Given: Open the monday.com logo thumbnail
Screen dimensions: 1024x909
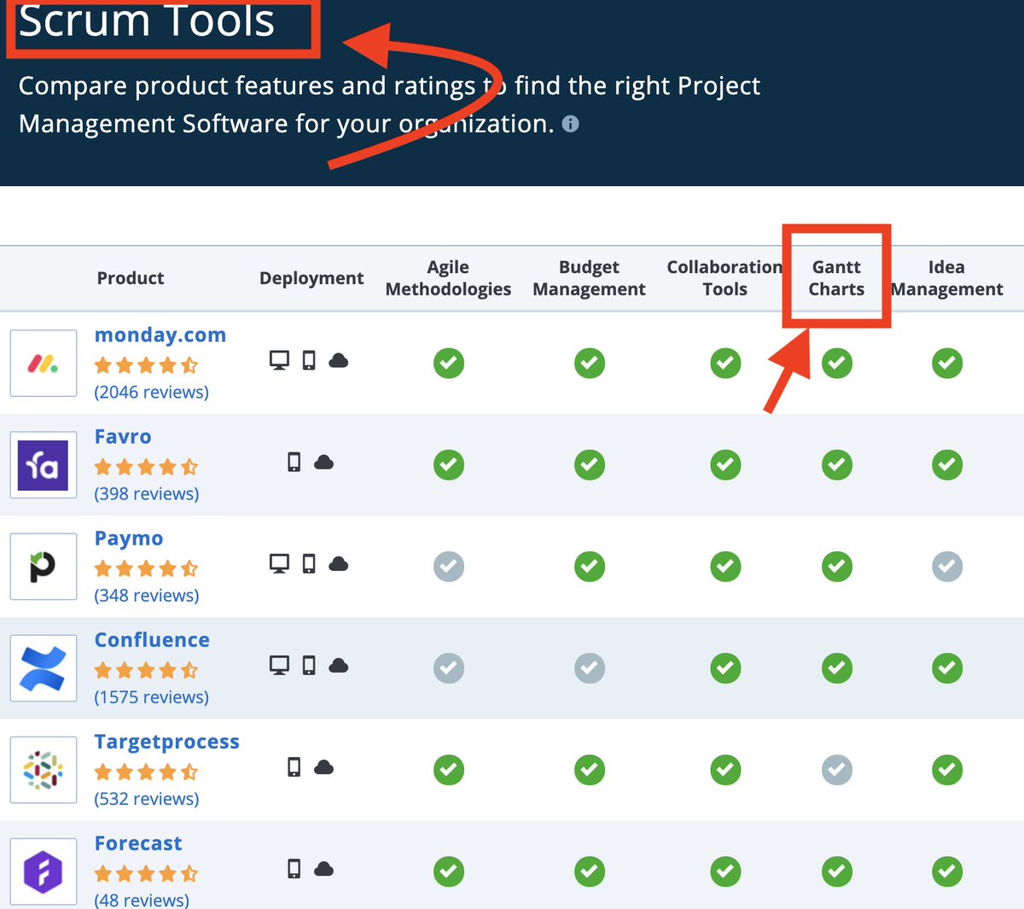Looking at the screenshot, I should tap(44, 364).
